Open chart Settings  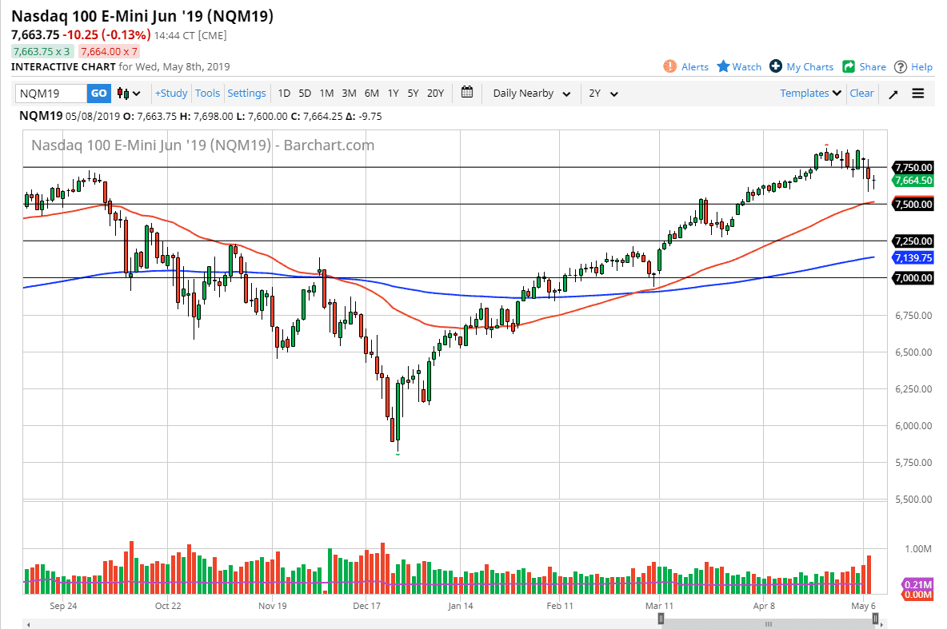(246, 94)
